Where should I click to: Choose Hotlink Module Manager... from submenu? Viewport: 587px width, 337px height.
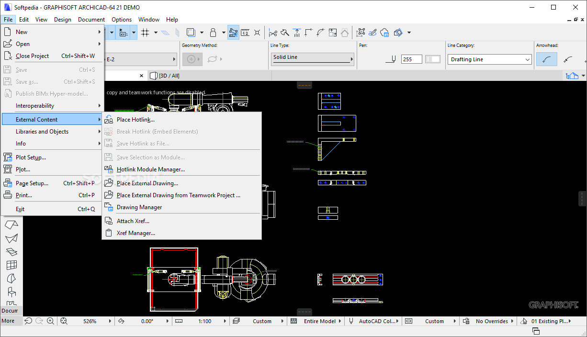[x=182, y=169]
